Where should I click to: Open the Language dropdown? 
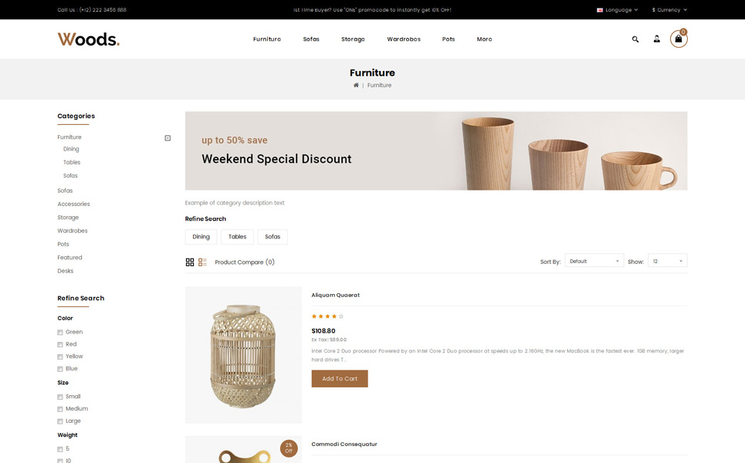[x=617, y=9]
